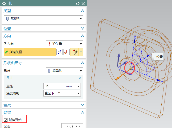This screenshot has height=128, width=172.
Task: Click the 直径 value field
Action: [x=54, y=86]
